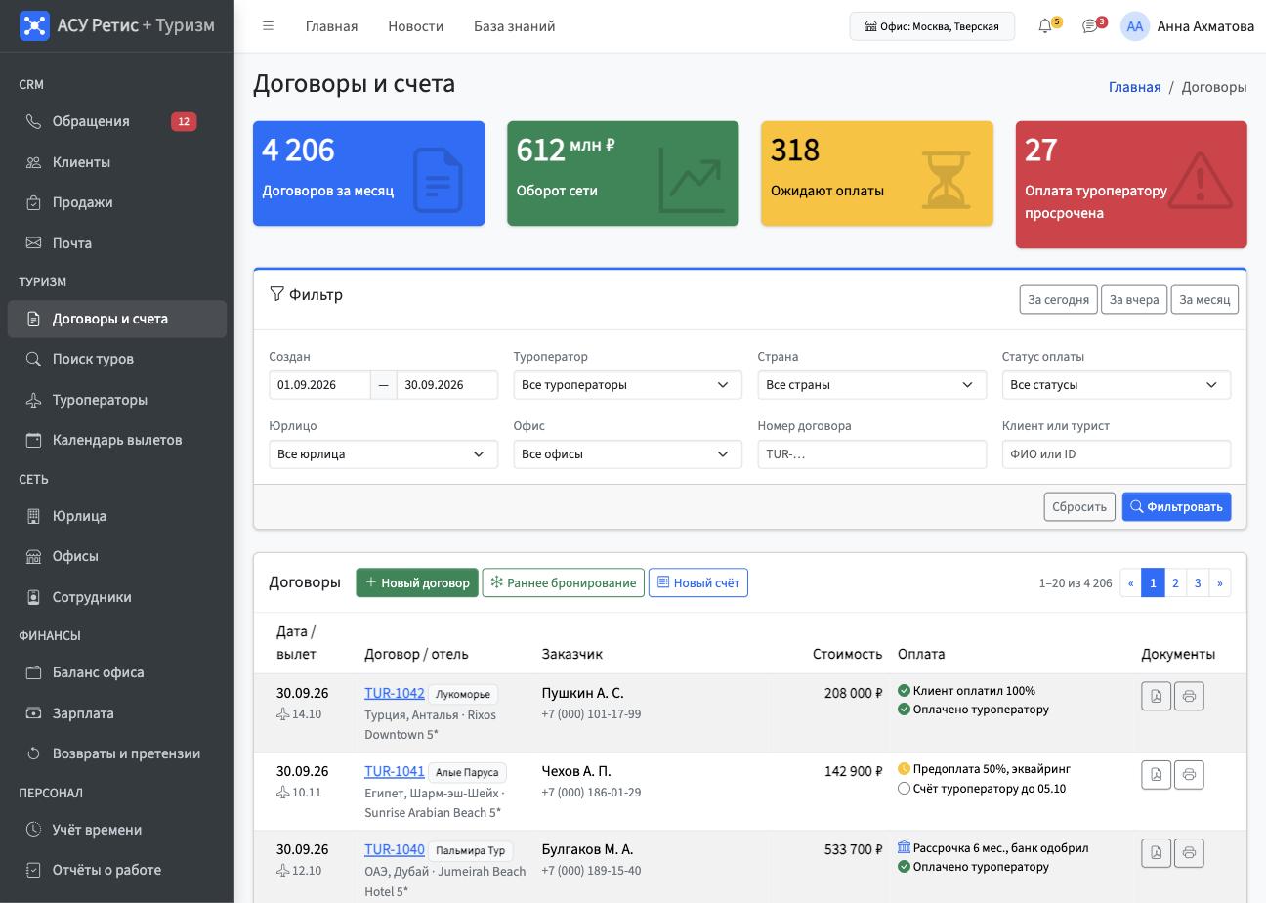1266x903 pixels.
Task: Open the Статус оплаты dropdown
Action: (x=1116, y=385)
